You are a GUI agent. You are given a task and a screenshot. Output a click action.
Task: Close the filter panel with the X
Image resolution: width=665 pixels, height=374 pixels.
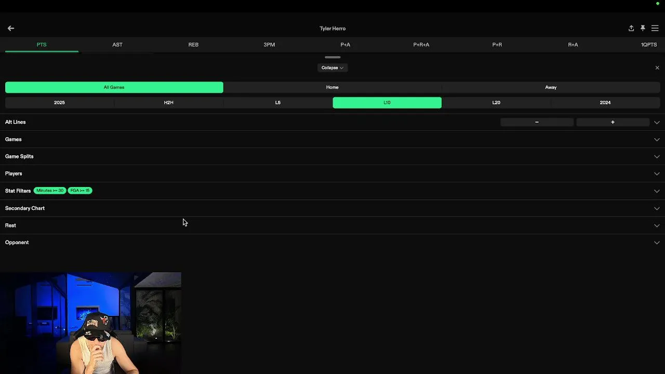pos(657,68)
